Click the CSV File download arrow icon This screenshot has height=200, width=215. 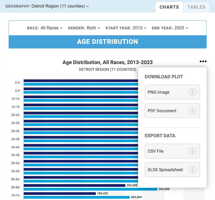click(193, 151)
